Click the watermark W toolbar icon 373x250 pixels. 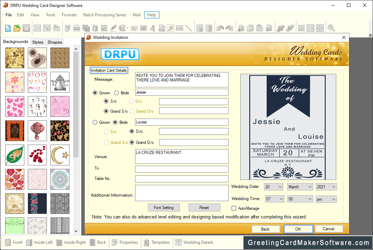click(134, 28)
